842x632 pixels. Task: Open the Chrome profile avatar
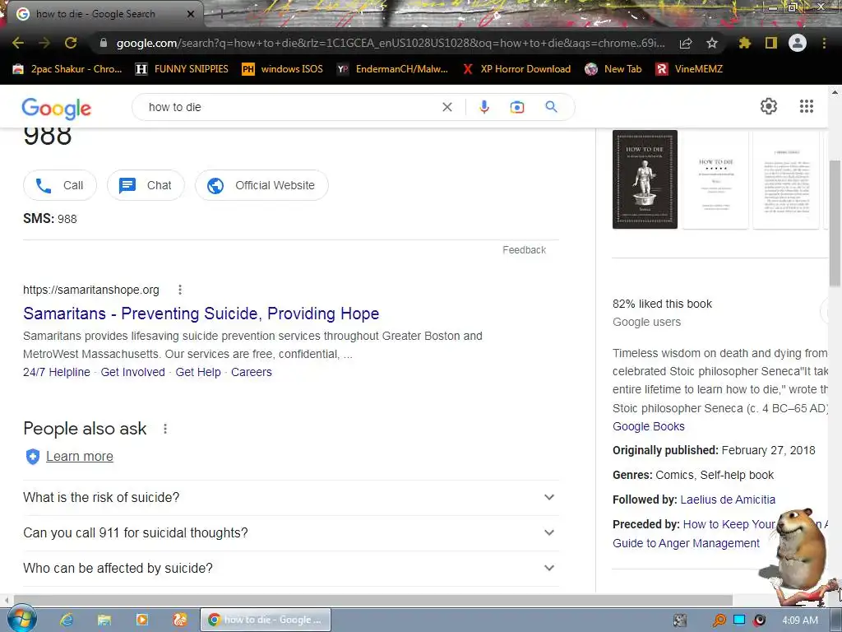click(798, 43)
